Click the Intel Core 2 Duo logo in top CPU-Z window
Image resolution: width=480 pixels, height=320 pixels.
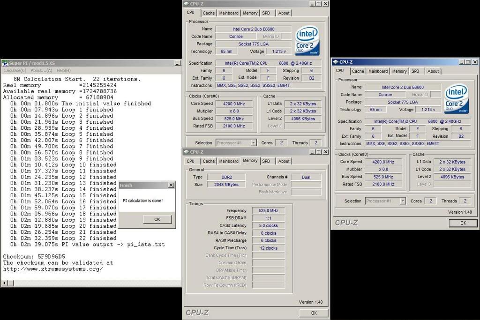click(307, 41)
